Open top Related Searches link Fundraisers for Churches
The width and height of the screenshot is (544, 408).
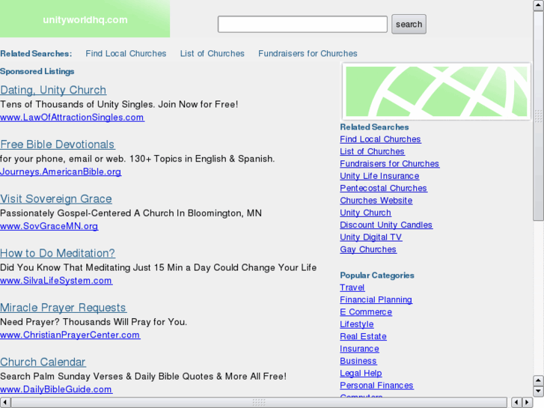pos(308,53)
